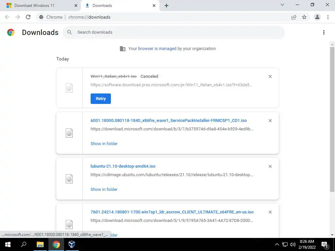Select the Downloads tab

coord(120,6)
